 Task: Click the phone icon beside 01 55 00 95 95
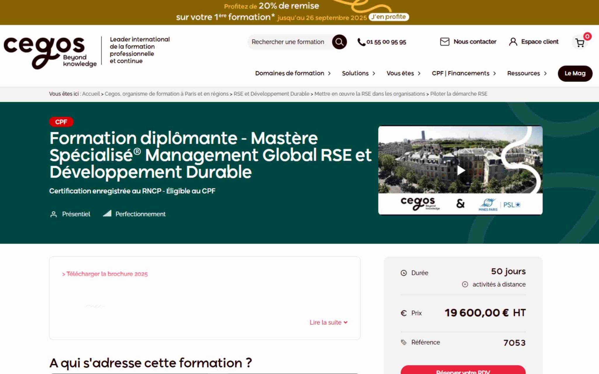361,42
